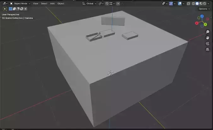
Task: Select the hollow frame object on cube
Action: click(x=94, y=37)
